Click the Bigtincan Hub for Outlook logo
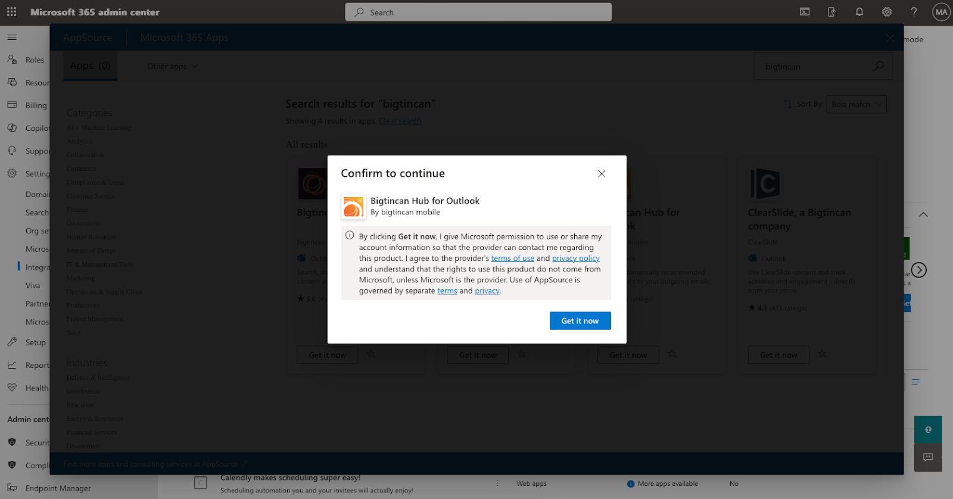 353,207
